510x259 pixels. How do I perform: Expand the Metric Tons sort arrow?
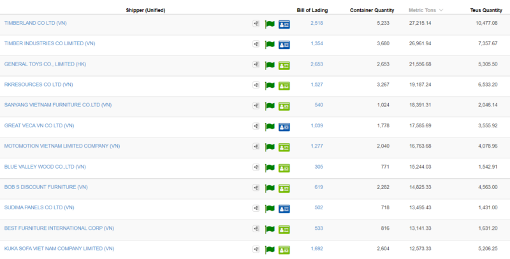pyautogui.click(x=441, y=10)
